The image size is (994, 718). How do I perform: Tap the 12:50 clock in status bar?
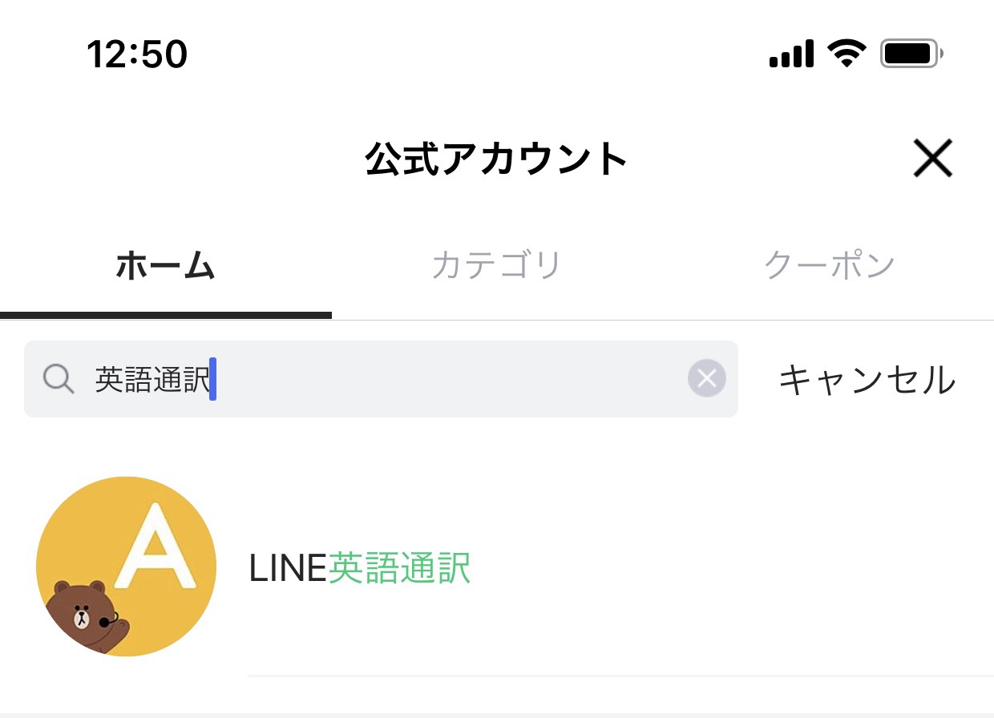tap(137, 54)
